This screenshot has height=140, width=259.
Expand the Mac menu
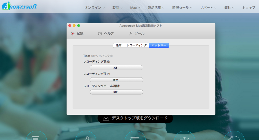coord(135,8)
